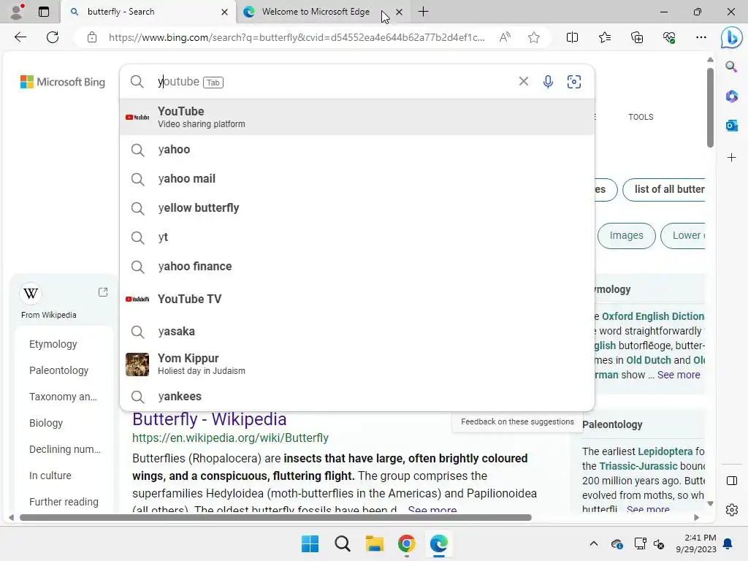The width and height of the screenshot is (748, 561).
Task: Click See more in Etymology card
Action: point(679,375)
